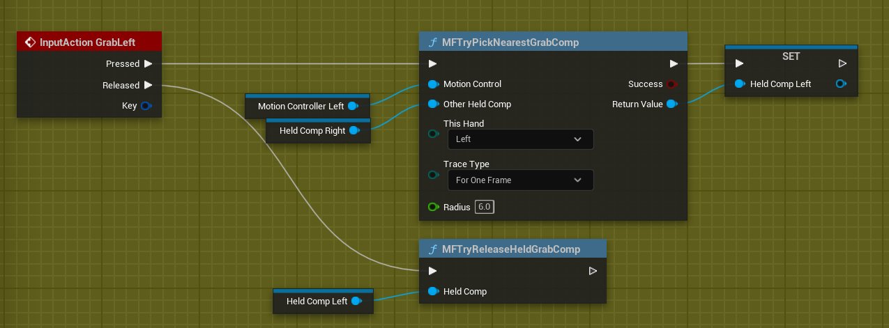Viewport: 889px width, 328px height.
Task: Click the Return Value output pin
Action: [x=671, y=104]
